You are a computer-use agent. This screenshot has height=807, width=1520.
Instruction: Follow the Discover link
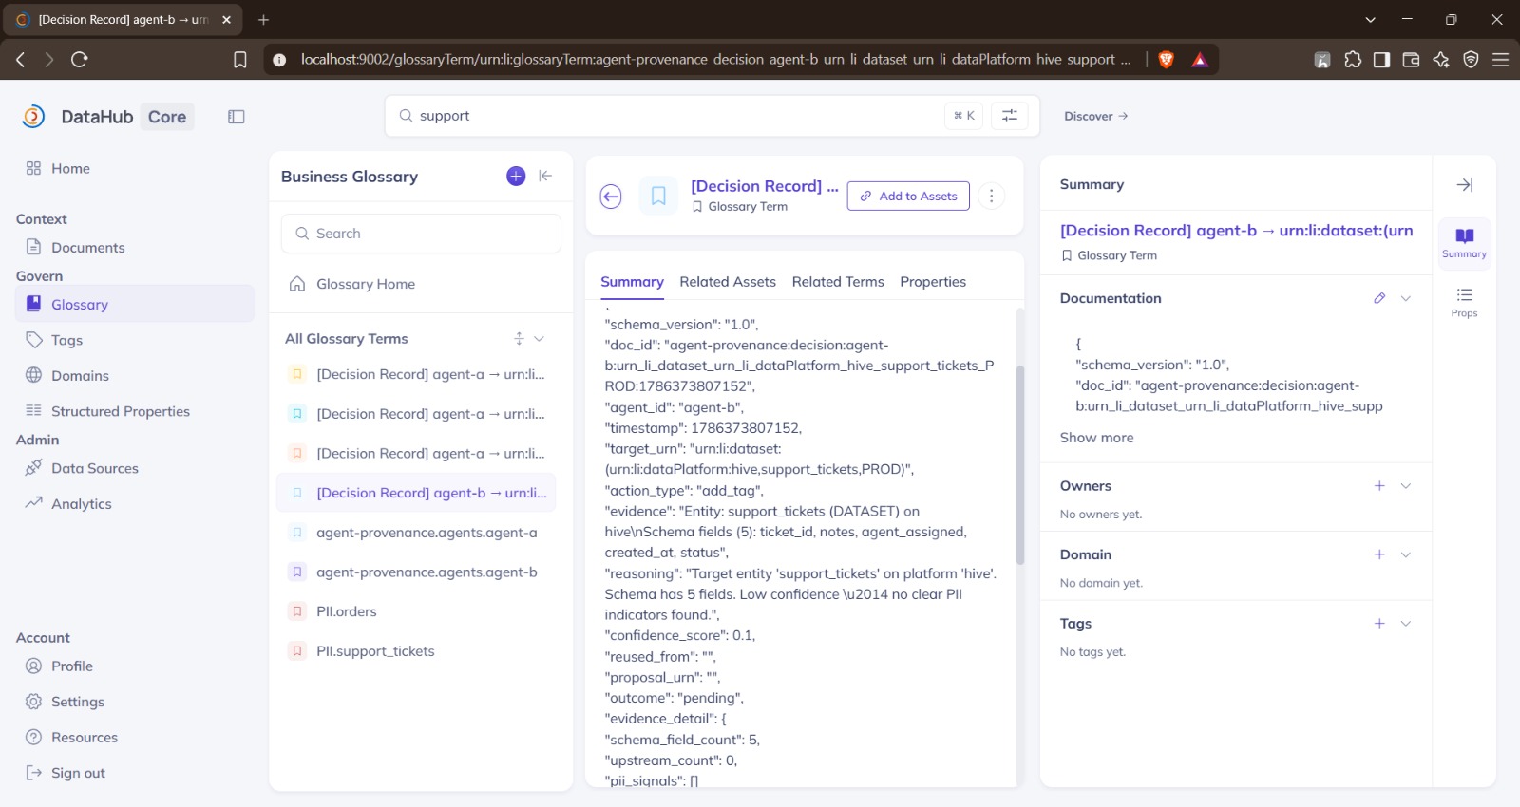[1095, 116]
